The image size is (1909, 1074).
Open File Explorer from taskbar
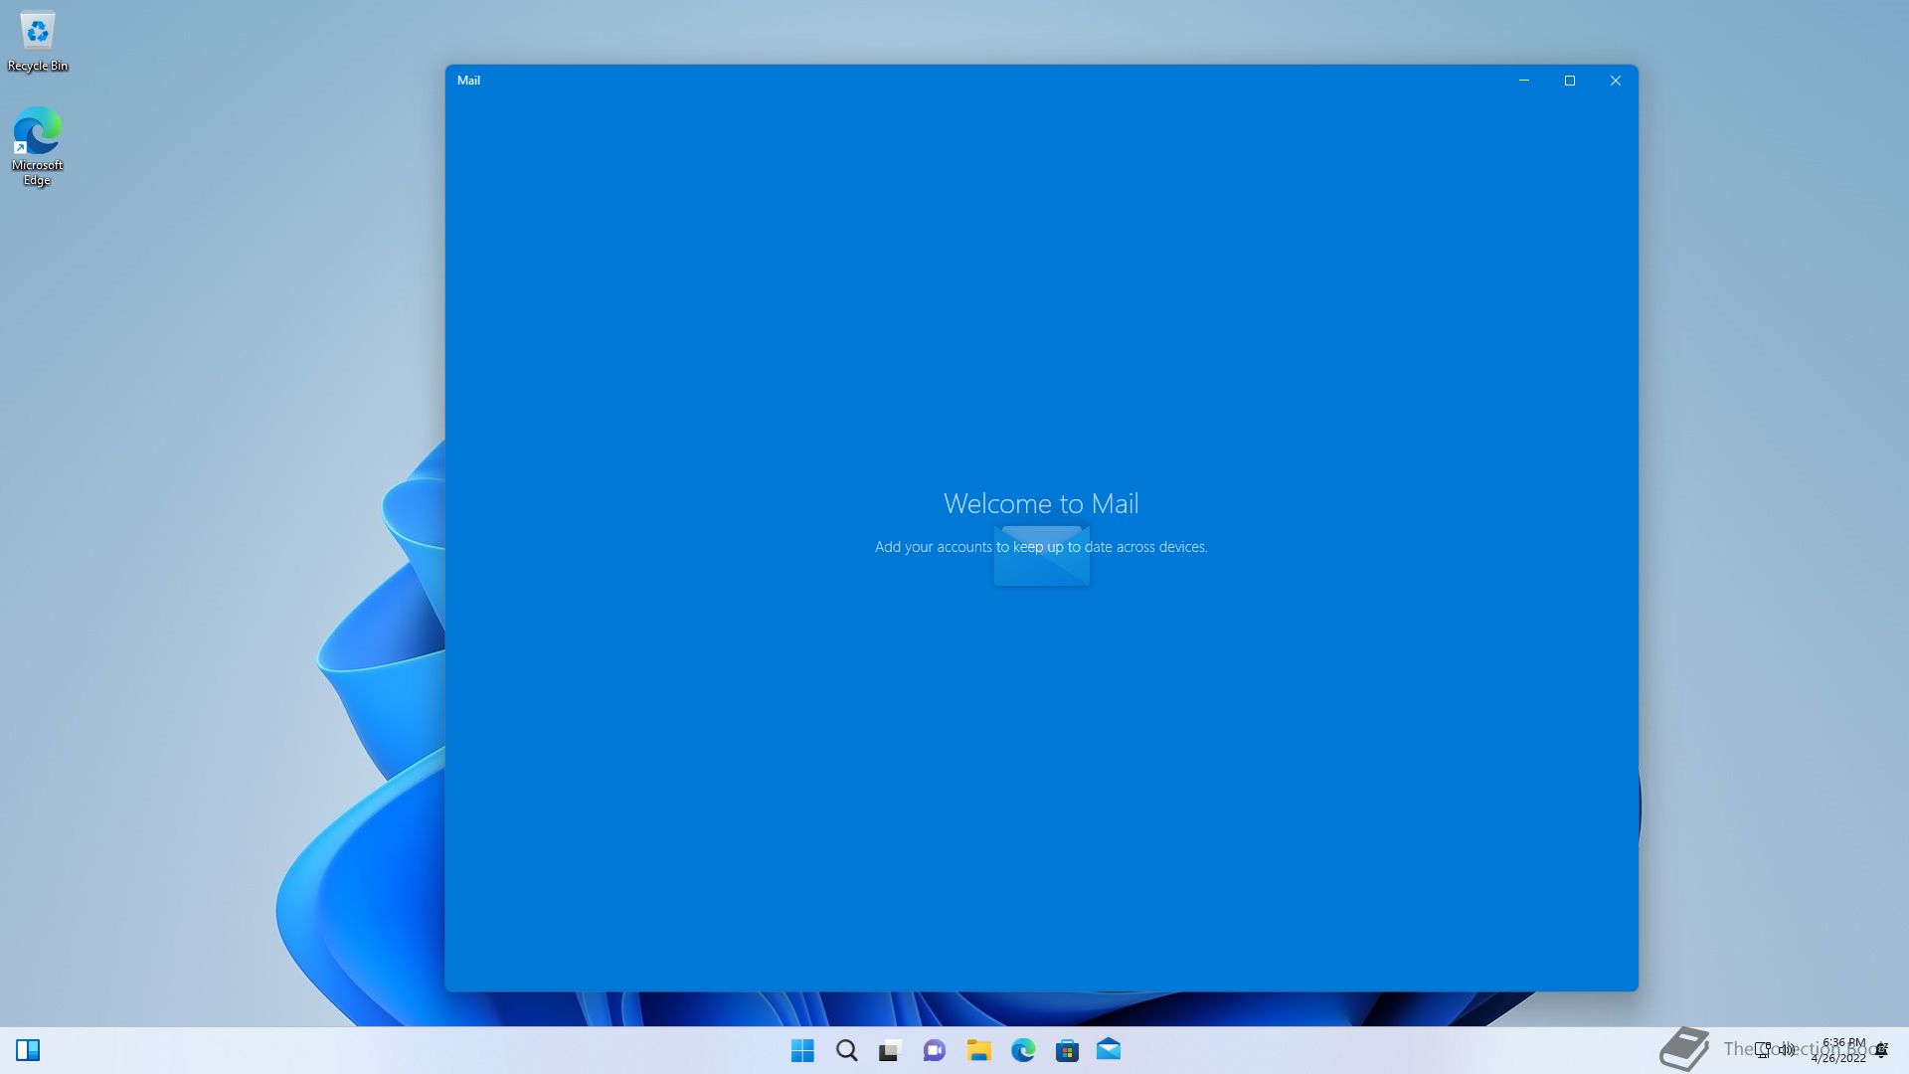pos(979,1050)
